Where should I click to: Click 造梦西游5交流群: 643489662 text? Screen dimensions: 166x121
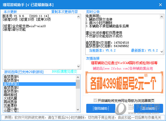click(x=107, y=46)
